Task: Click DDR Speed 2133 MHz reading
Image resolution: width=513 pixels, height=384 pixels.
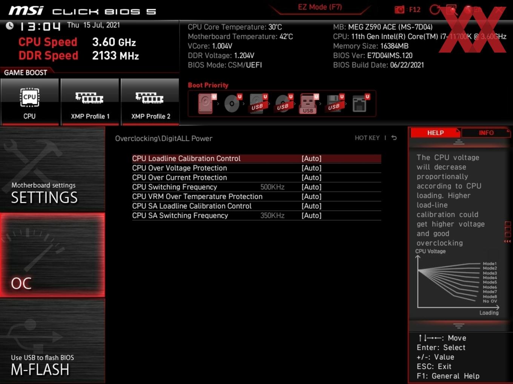Action: 79,55
